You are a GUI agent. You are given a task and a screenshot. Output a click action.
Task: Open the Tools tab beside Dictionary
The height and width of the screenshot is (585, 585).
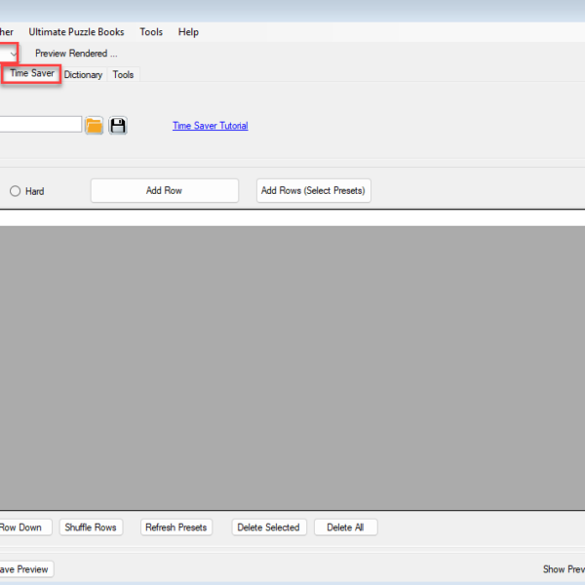click(123, 75)
